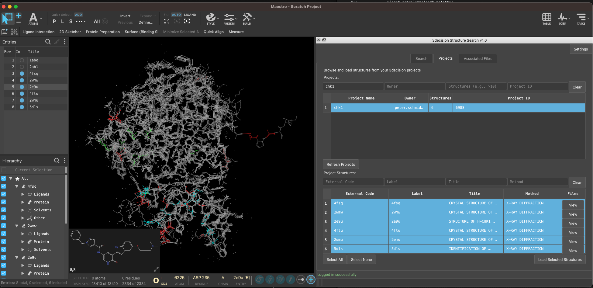Open the project Table
593x288 pixels.
(x=546, y=19)
